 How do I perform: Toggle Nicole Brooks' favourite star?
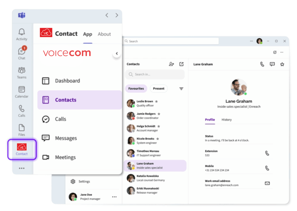click(157, 139)
